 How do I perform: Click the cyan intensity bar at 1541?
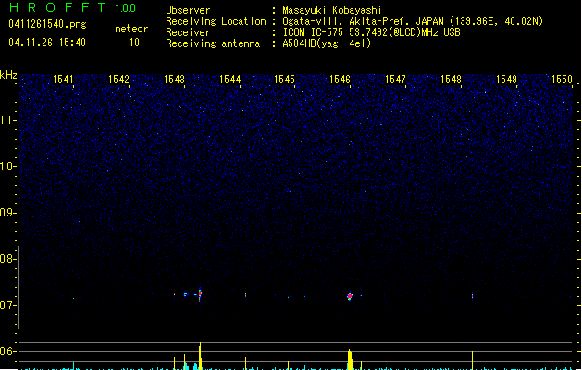(x=73, y=365)
